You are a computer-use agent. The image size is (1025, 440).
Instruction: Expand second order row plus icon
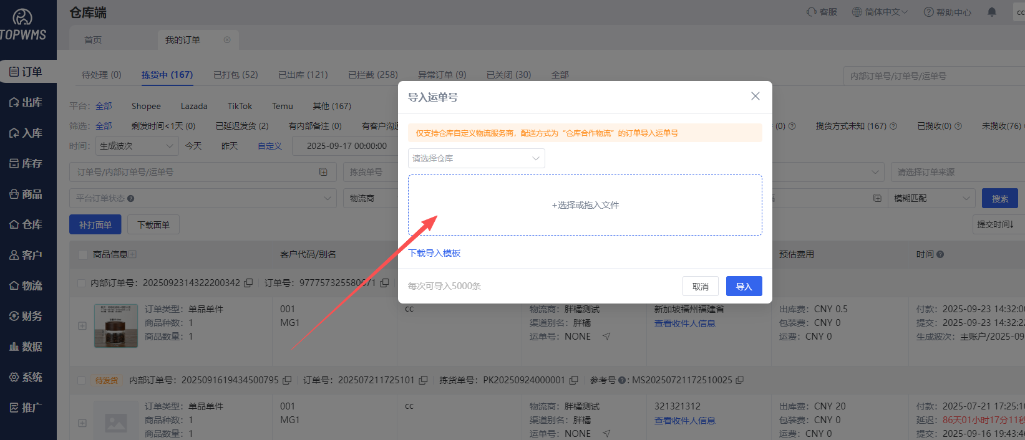pos(82,423)
